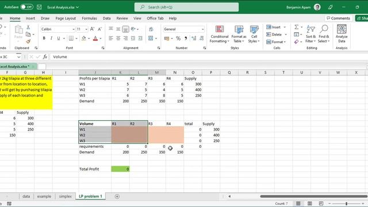
Task: Click Benjamin Apam account picture
Action: coord(317,7)
